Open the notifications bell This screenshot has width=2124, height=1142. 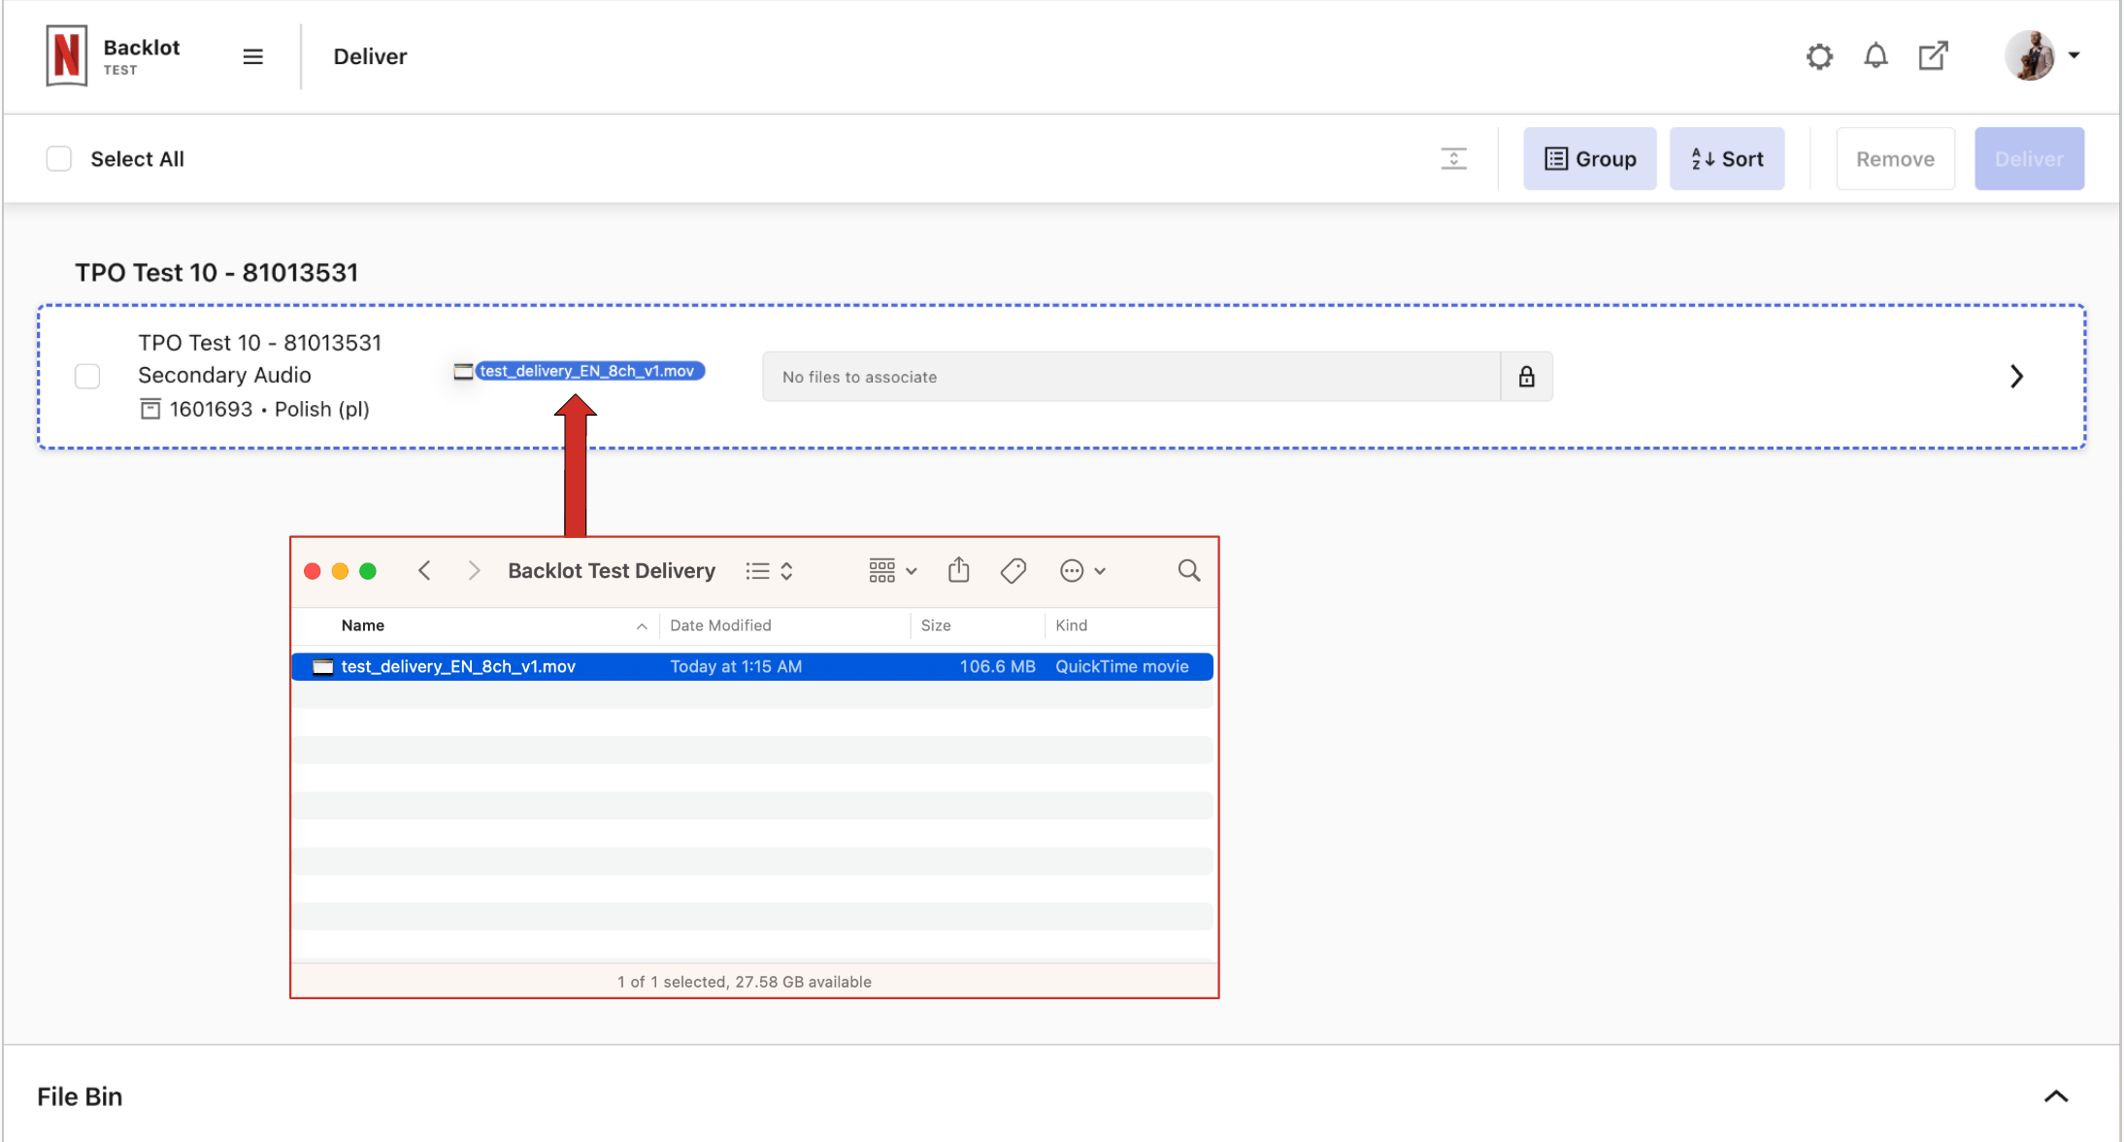1875,56
